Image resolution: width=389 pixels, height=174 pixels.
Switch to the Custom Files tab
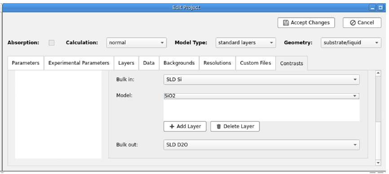[256, 63]
